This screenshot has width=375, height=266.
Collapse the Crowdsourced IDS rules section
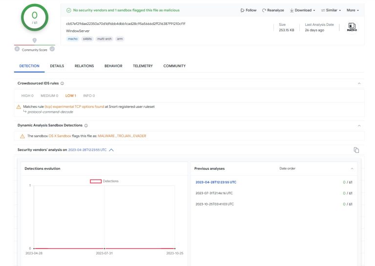pyautogui.click(x=359, y=83)
